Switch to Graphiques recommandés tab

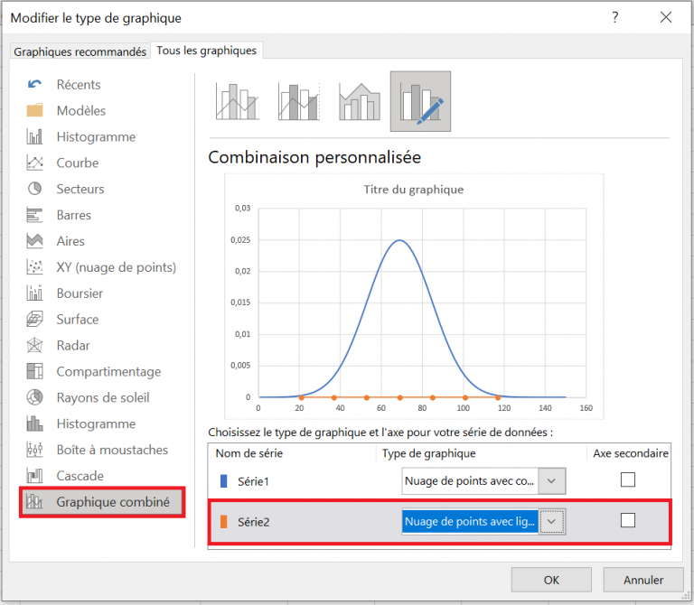point(80,51)
